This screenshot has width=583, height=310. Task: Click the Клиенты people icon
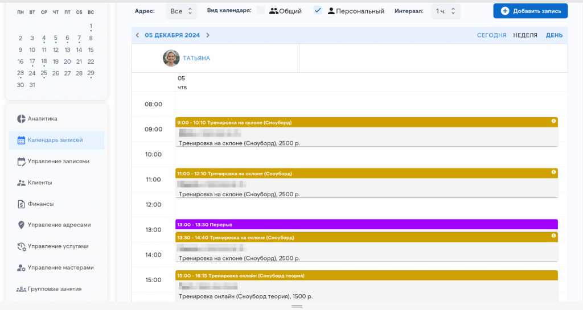[21, 183]
